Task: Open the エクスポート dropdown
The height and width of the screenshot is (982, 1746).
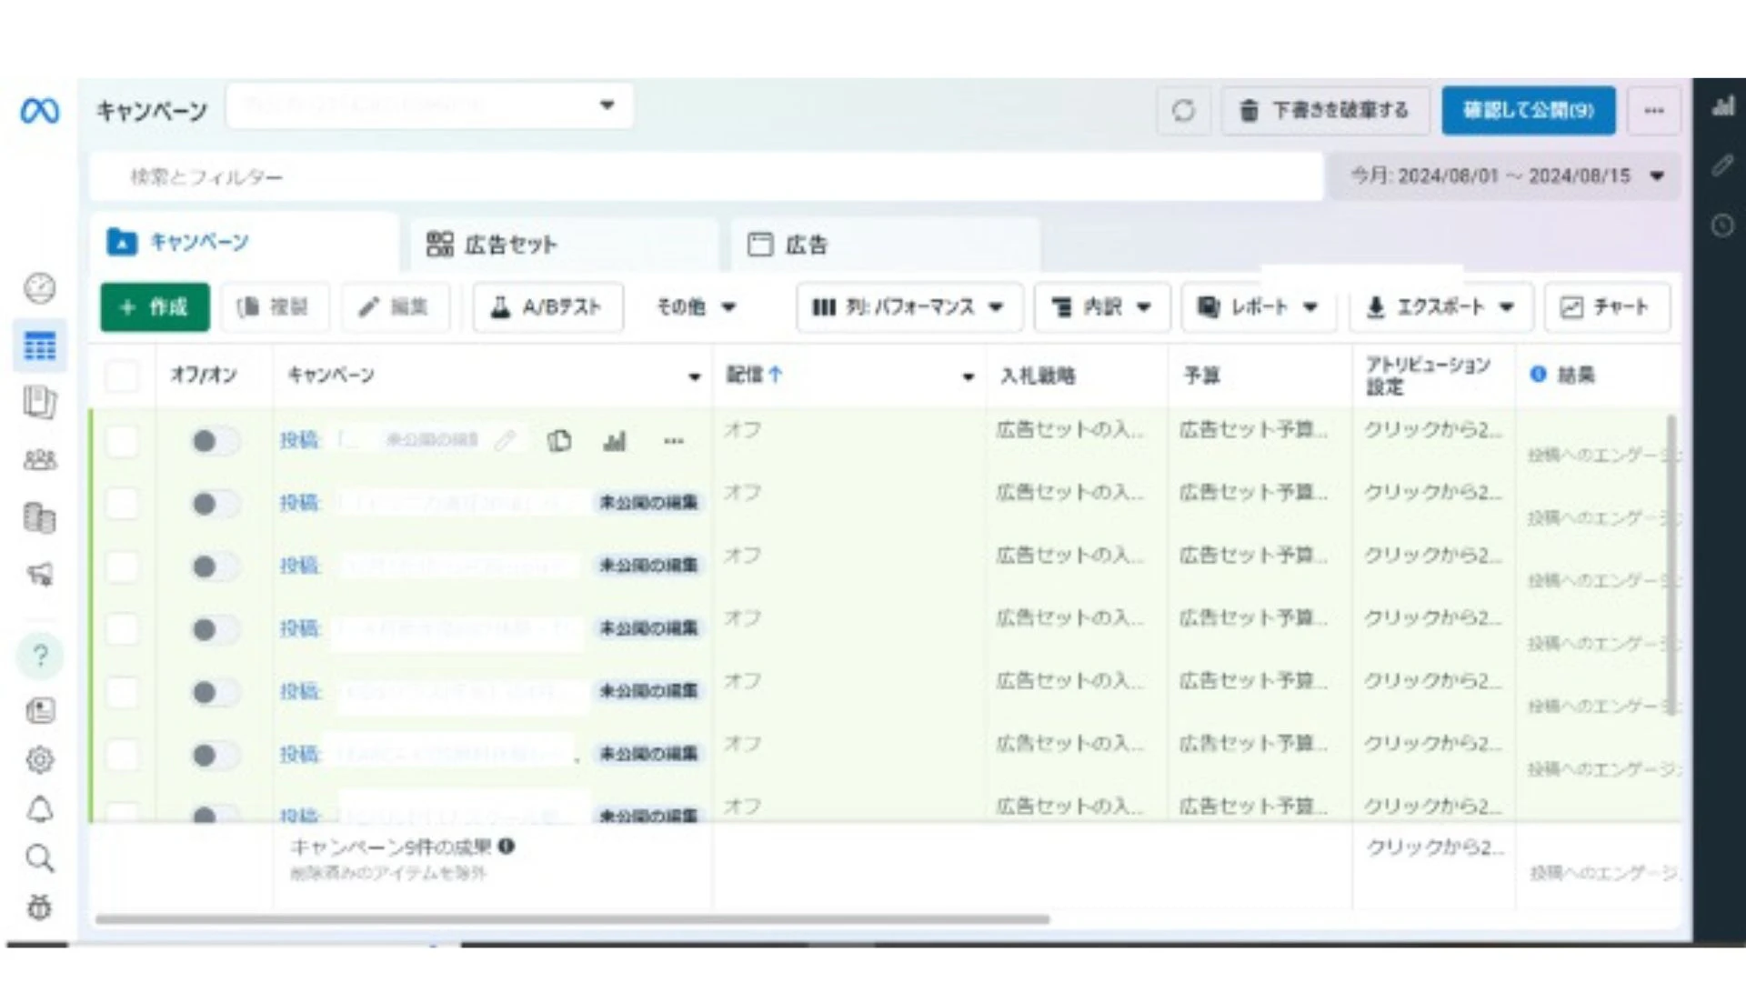Action: [x=1441, y=307]
